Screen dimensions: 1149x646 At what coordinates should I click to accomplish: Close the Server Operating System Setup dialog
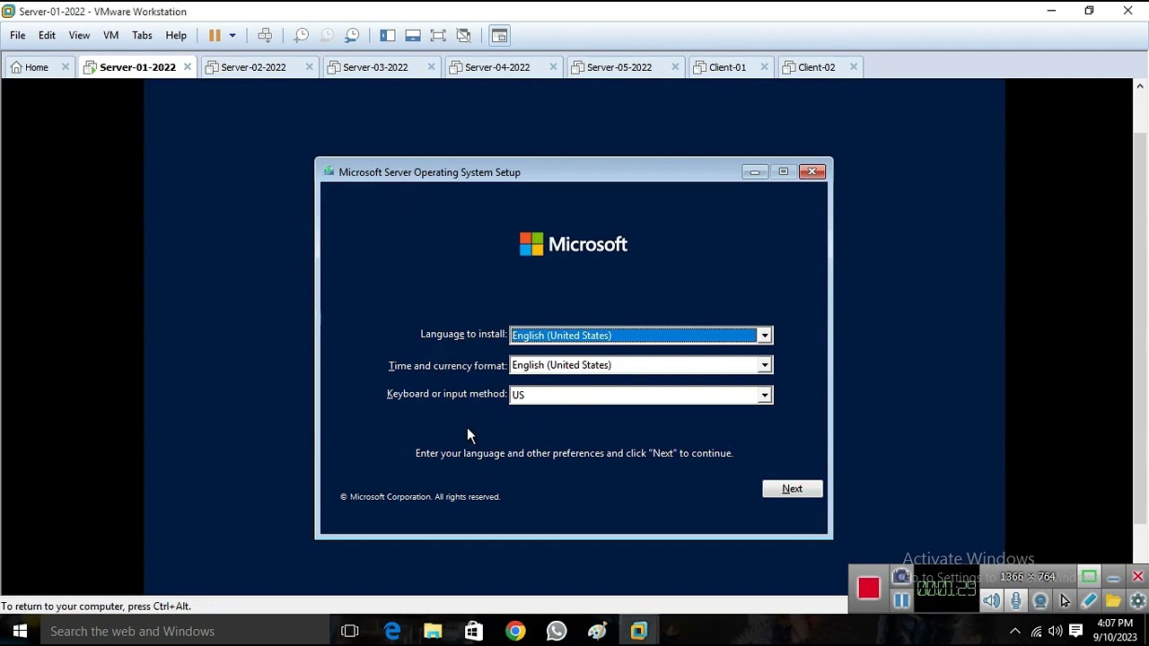[812, 171]
